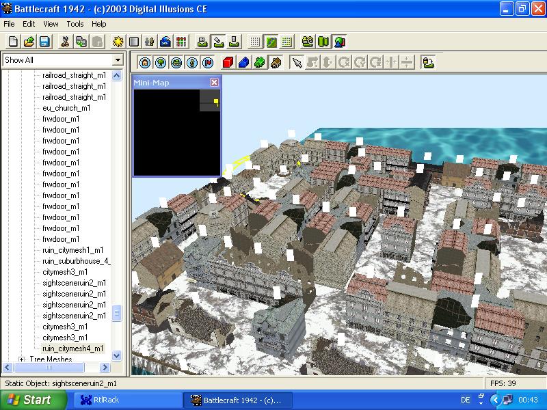Open a map with the folder icon
The image size is (547, 410).
pyautogui.click(x=29, y=42)
